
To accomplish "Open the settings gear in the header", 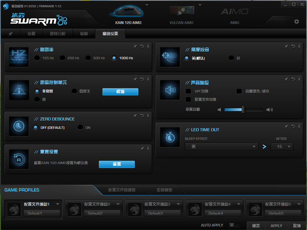I will [296, 21].
